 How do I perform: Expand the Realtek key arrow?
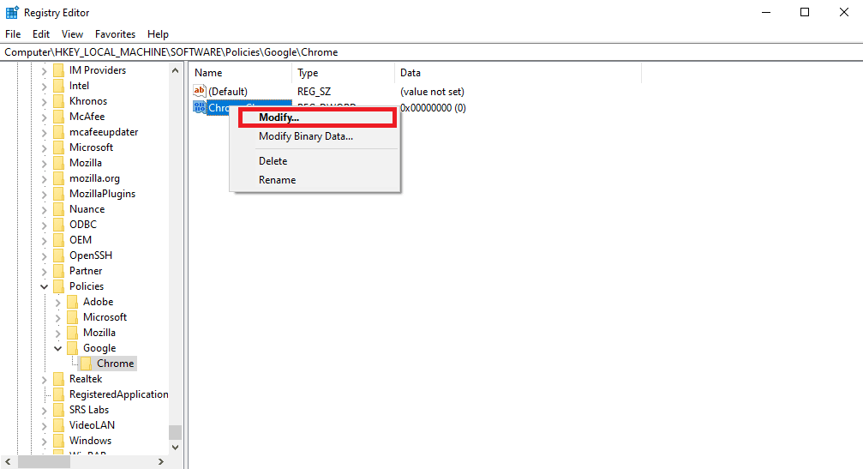pos(44,379)
